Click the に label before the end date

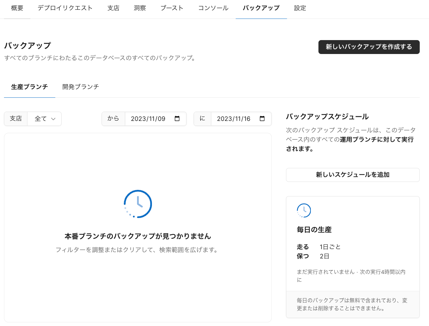click(202, 119)
